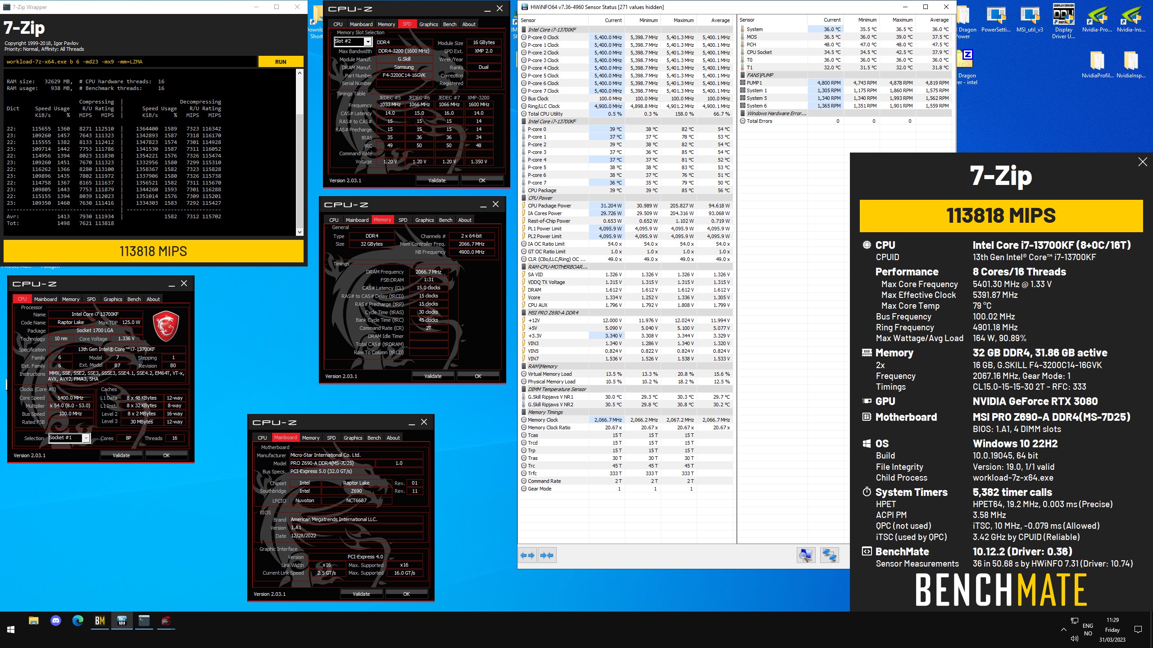Click Validate in the CPU-Z SPD window
The height and width of the screenshot is (648, 1153).
[x=437, y=180]
